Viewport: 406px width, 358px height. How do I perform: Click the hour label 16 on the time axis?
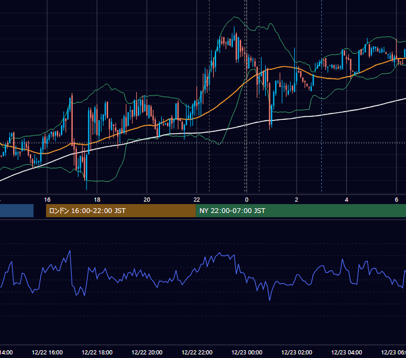[47, 200]
